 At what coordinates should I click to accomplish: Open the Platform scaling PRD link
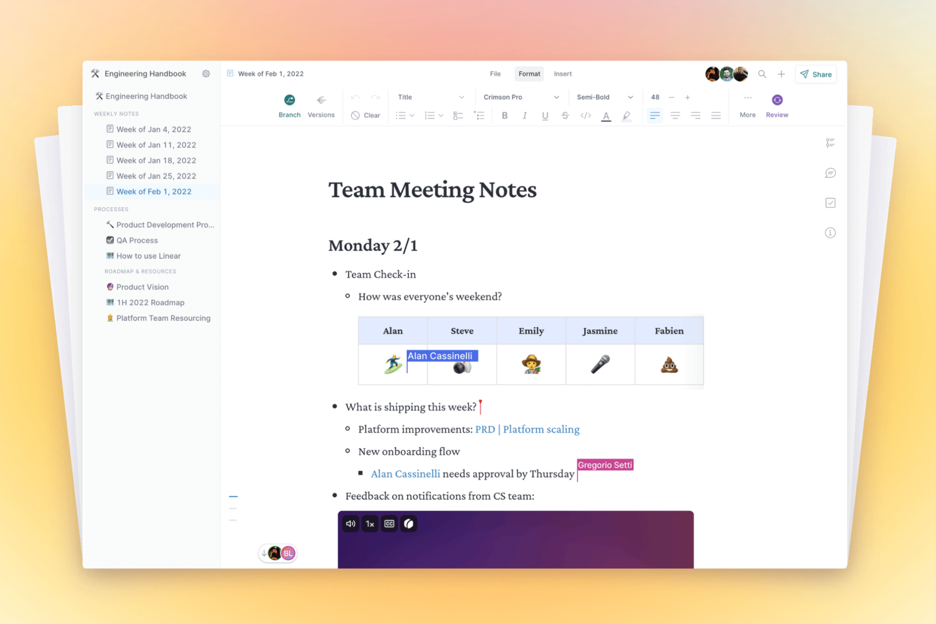527,429
